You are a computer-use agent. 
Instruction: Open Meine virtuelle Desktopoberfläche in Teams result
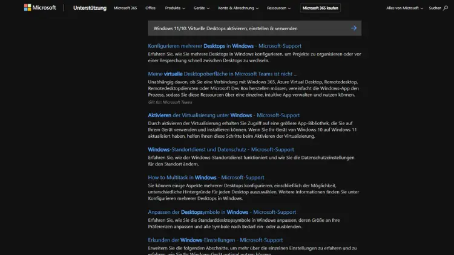point(222,74)
